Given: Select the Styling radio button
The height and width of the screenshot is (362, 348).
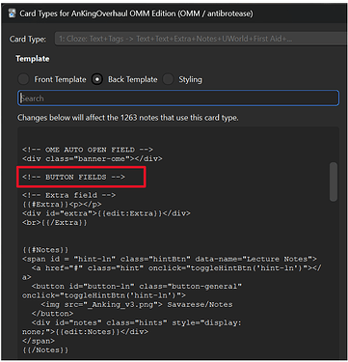Looking at the screenshot, I should point(168,79).
